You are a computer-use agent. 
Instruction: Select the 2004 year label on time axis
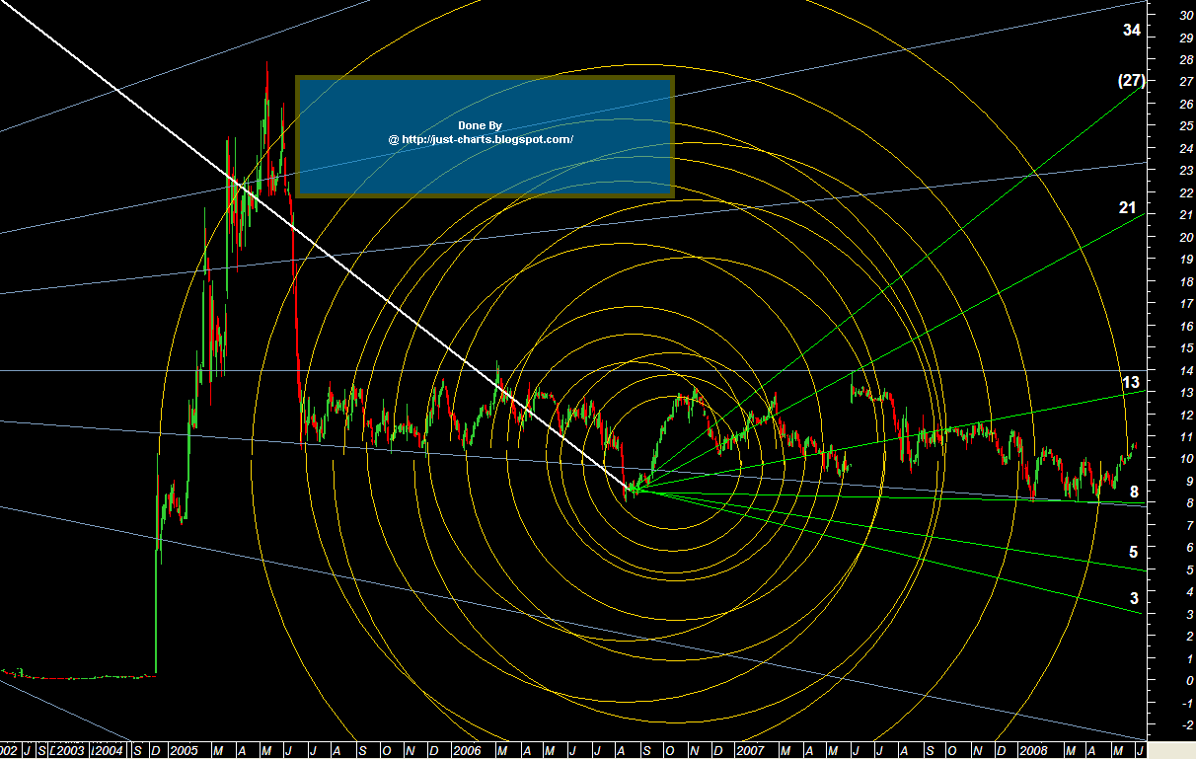coord(109,751)
